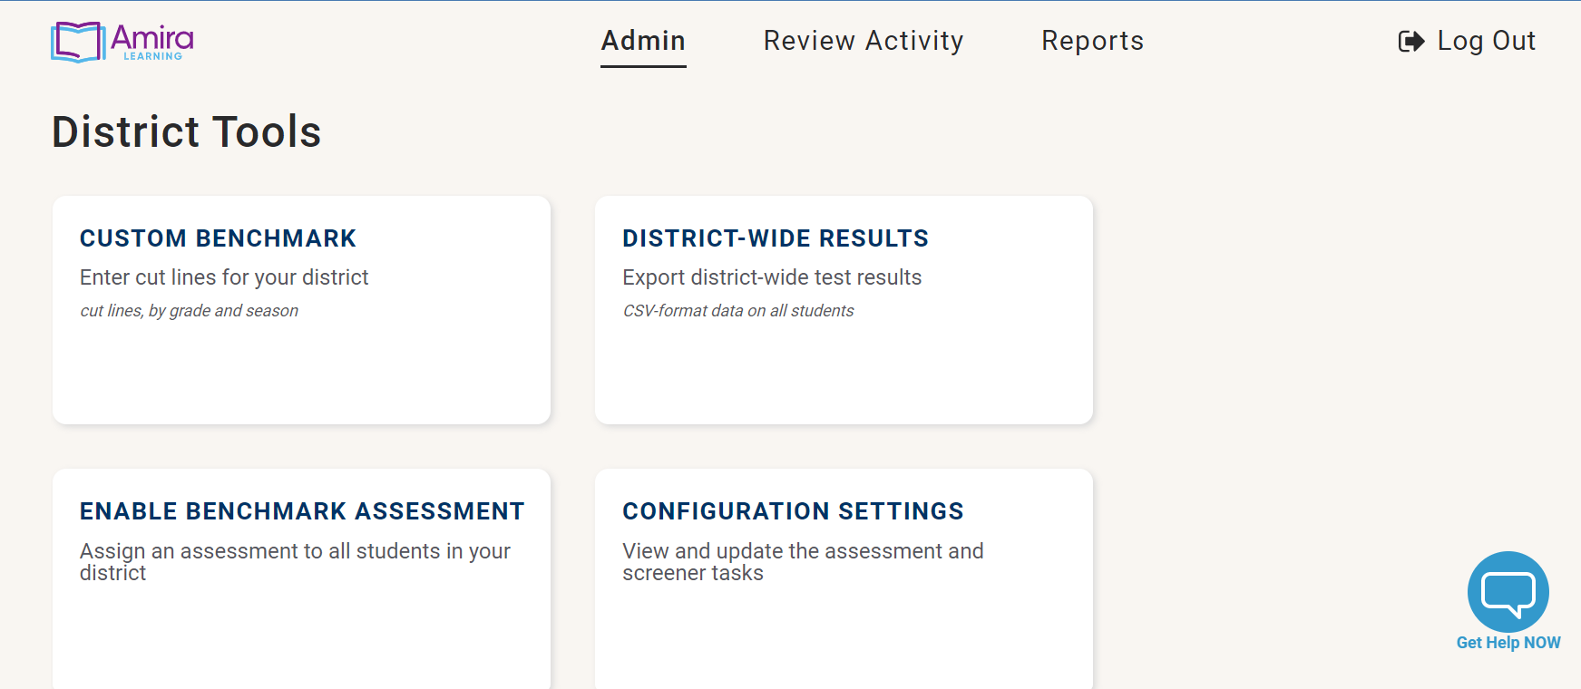The width and height of the screenshot is (1581, 689).
Task: Click the District Tools page heading
Action: (x=187, y=132)
